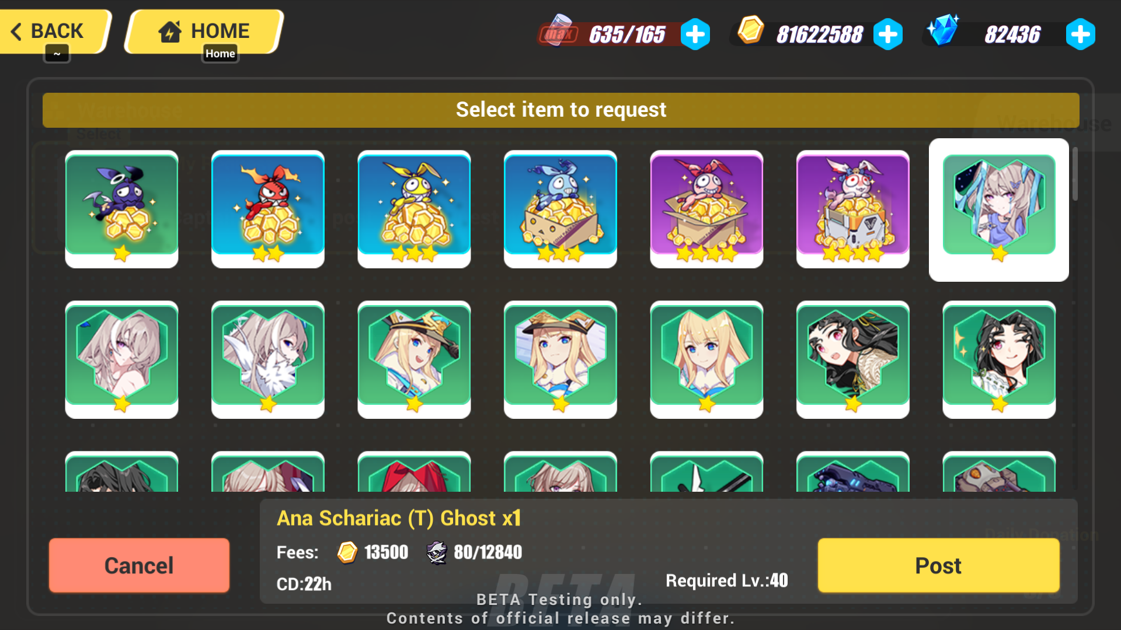Choose the blue bunny cardboard box item
The width and height of the screenshot is (1121, 630).
pyautogui.click(x=560, y=209)
